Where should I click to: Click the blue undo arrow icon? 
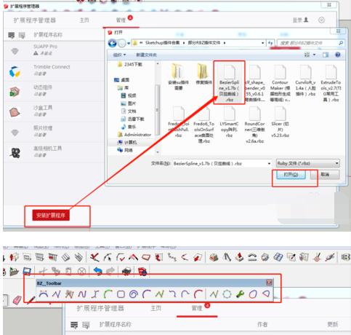(98, 271)
